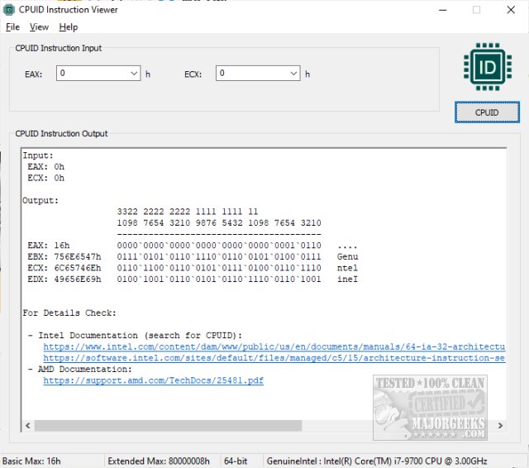The height and width of the screenshot is (468, 529).
Task: Click the 'For Details Check:' line
Action: 69,313
